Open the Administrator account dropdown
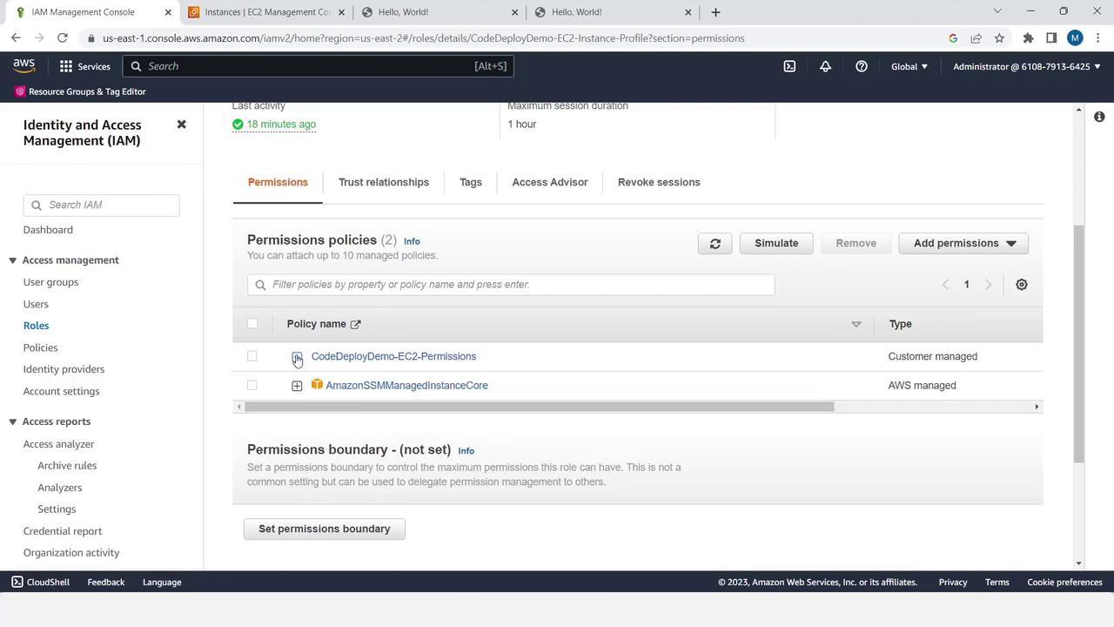Viewport: 1114px width, 627px height. tap(1026, 66)
